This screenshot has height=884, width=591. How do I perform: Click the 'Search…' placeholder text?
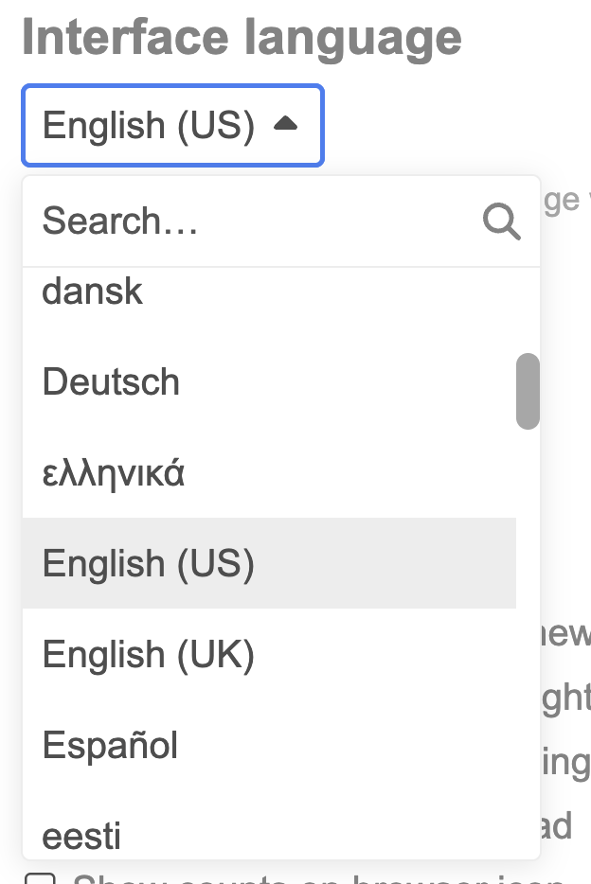tap(119, 221)
